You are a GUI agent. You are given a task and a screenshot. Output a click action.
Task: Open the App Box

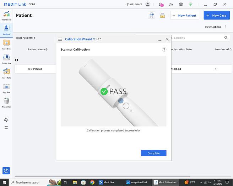6,88
